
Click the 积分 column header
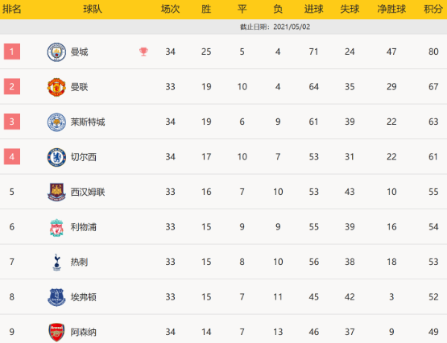(433, 9)
